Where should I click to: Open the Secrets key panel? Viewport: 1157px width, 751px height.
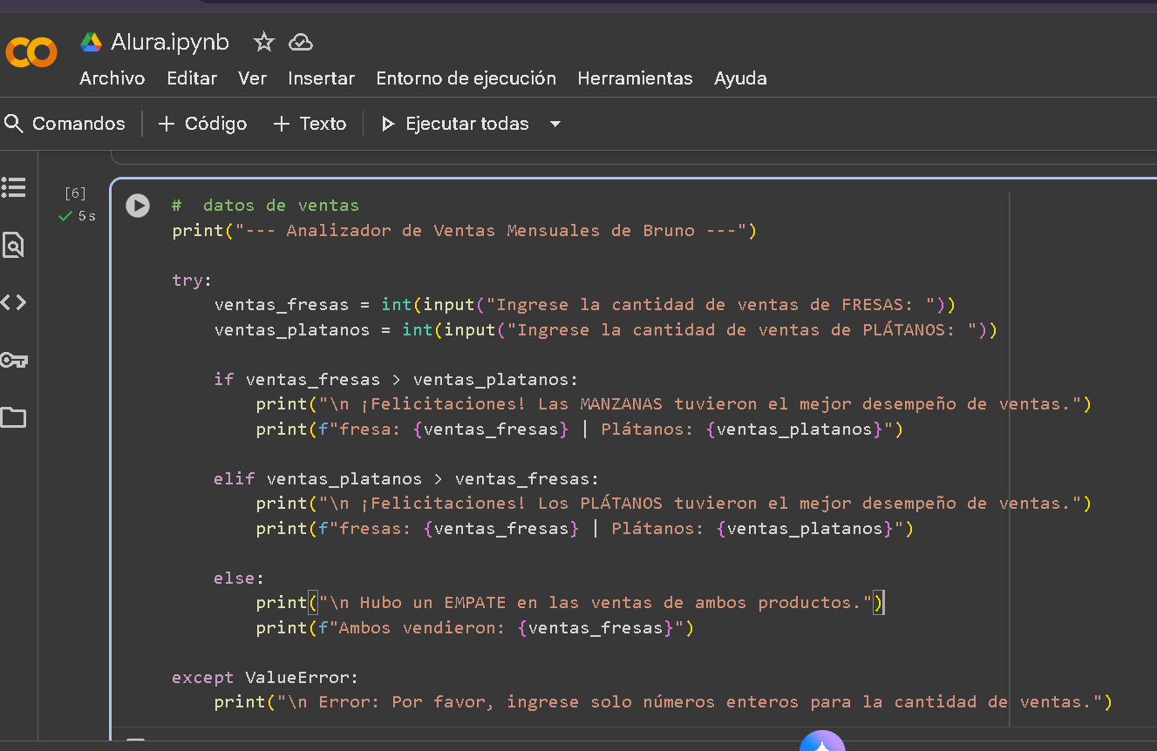pos(14,360)
